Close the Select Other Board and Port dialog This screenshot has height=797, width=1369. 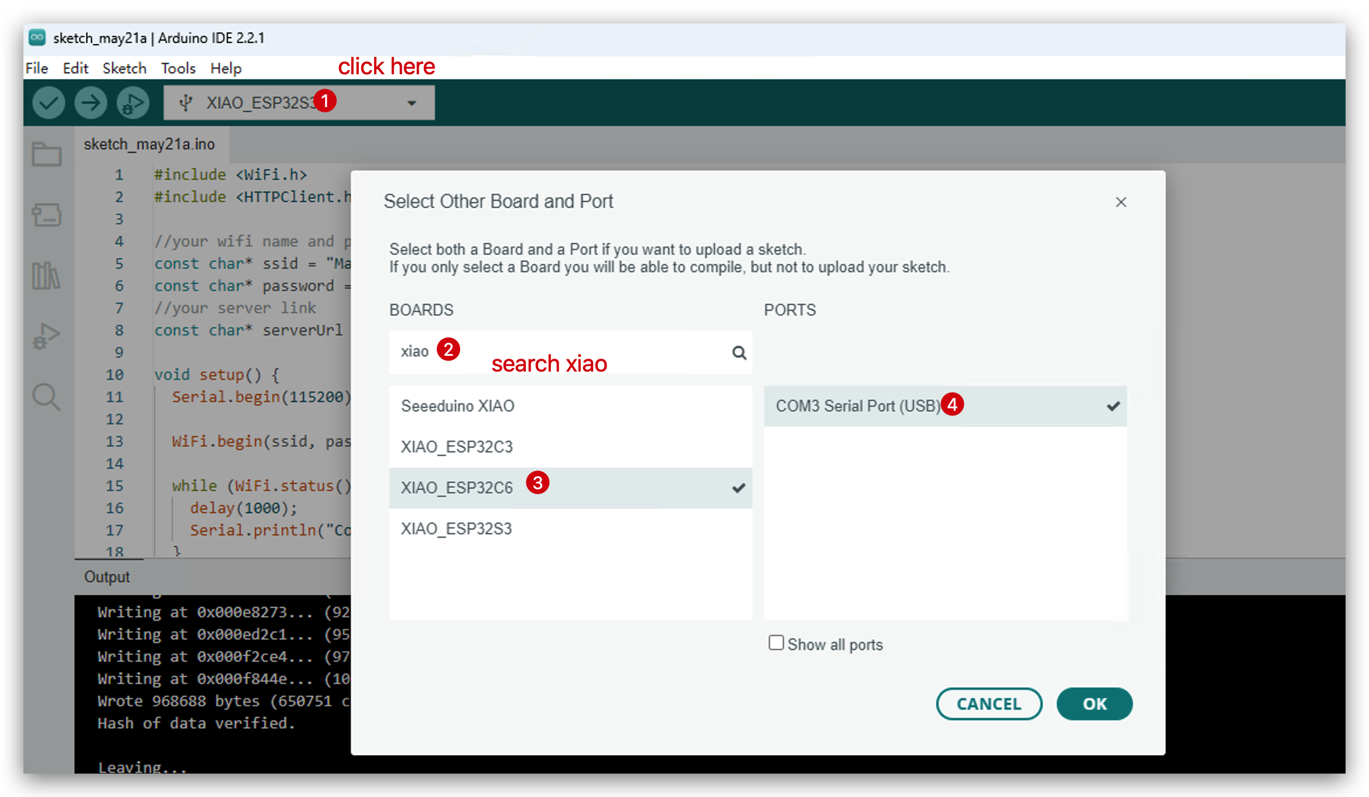(1121, 202)
